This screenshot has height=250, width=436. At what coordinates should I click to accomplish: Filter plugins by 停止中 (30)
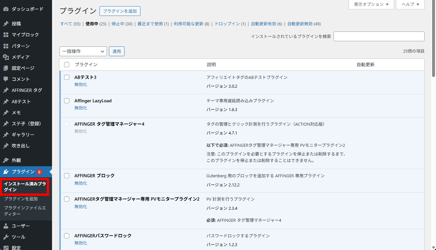pos(122,24)
